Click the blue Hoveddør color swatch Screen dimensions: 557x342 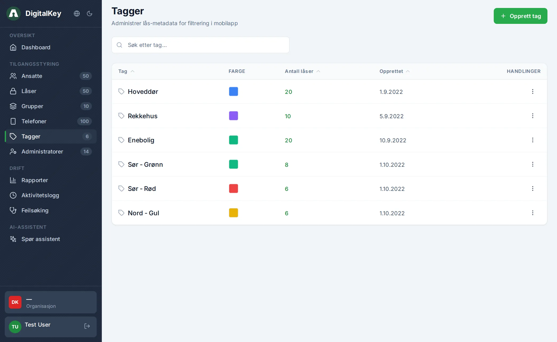(233, 91)
